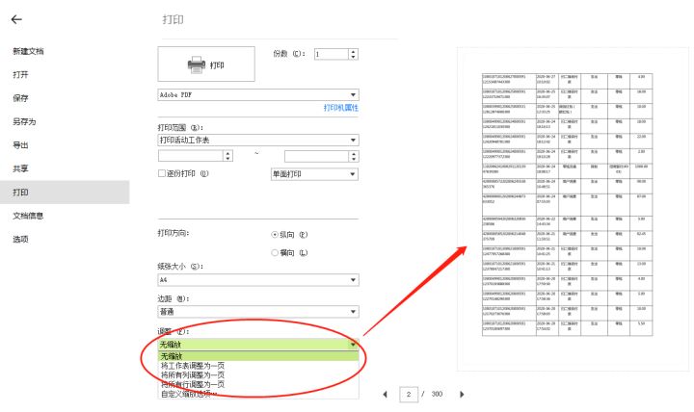Open 选项 in sidebar

point(21,239)
